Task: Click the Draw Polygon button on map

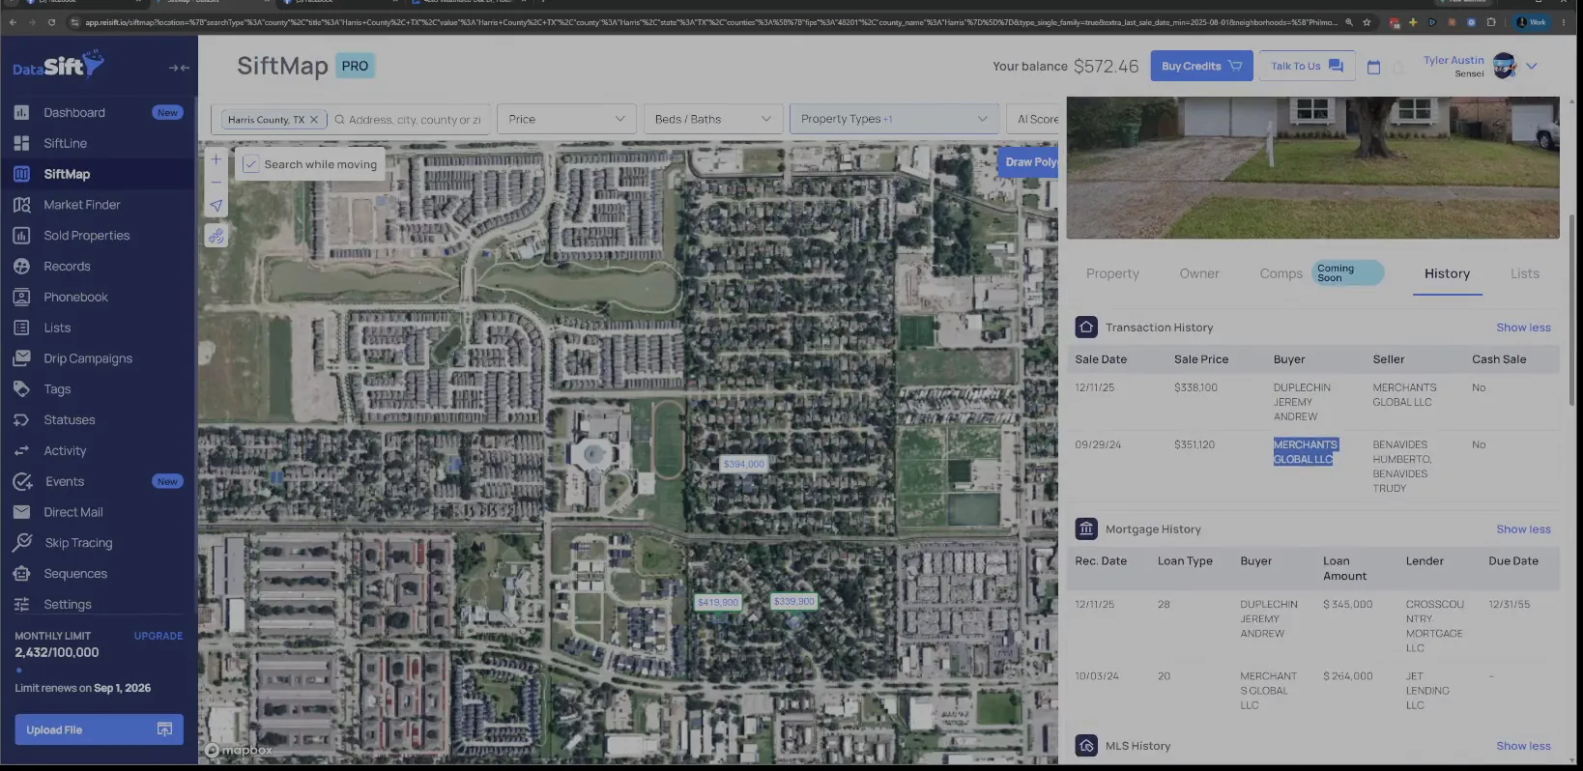Action: click(x=1029, y=162)
